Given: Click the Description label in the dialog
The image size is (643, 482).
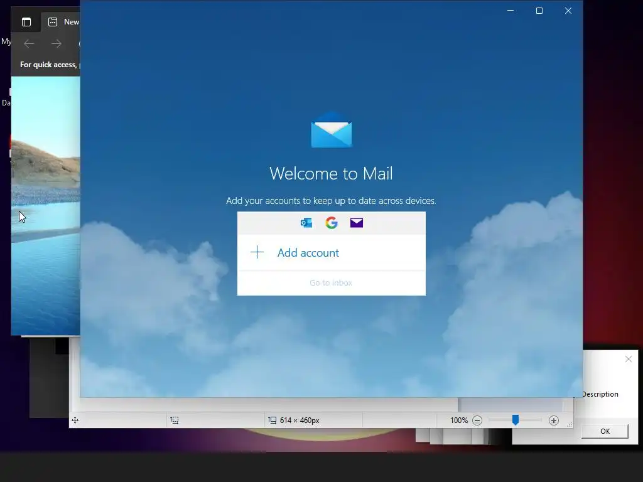Looking at the screenshot, I should (600, 394).
